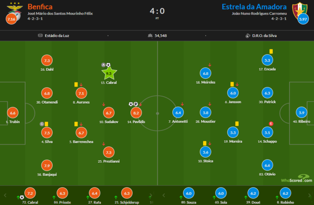Select goalkeeper Ribeiro's 5.9 rating
This screenshot has width=314, height=205.
click(302, 112)
